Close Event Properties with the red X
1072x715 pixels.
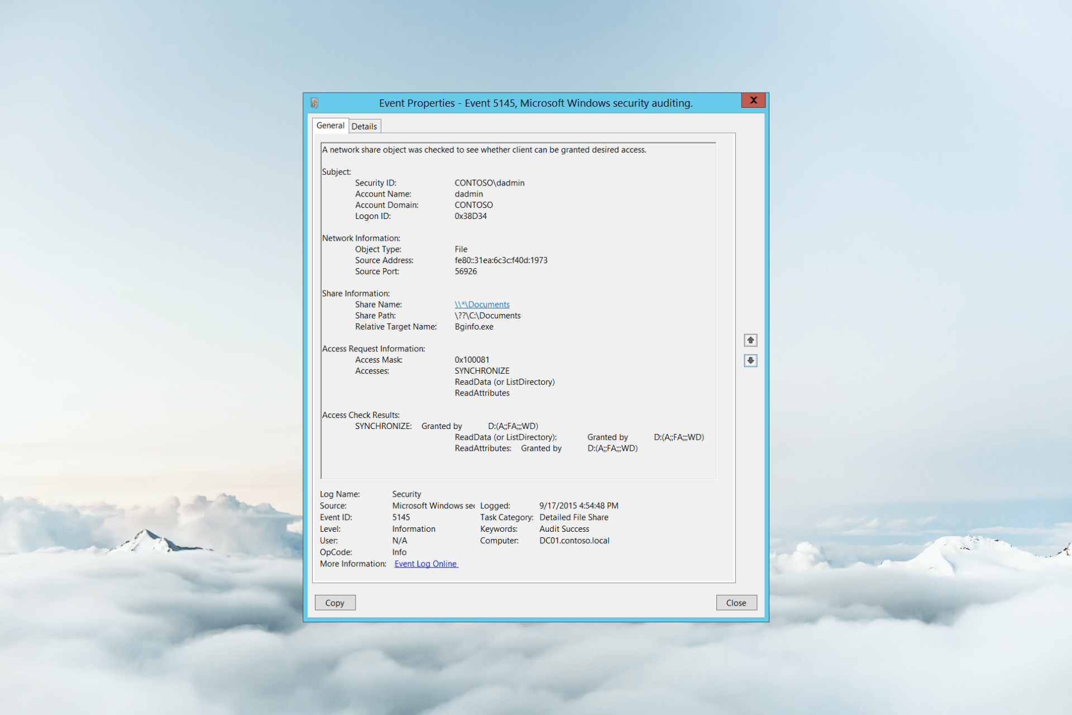point(753,100)
